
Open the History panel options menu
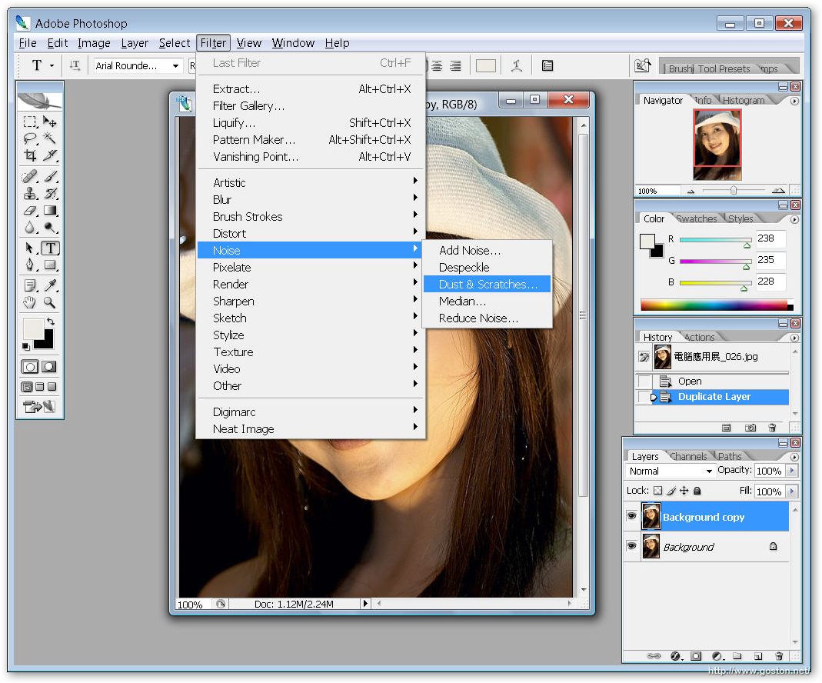coord(795,338)
